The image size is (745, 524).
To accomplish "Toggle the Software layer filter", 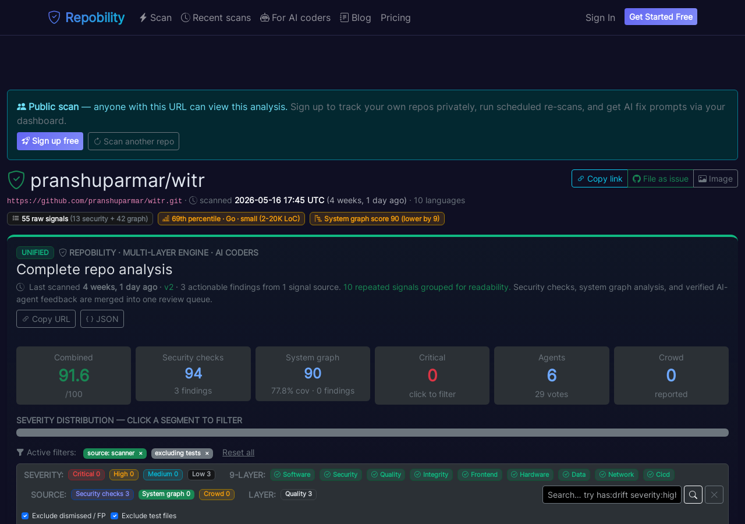I will coord(292,475).
